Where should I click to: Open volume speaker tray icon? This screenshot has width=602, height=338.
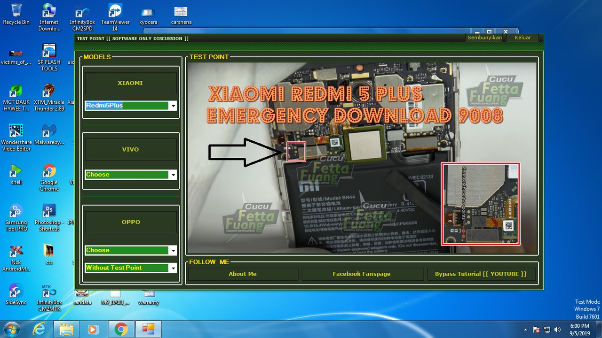pos(557,330)
